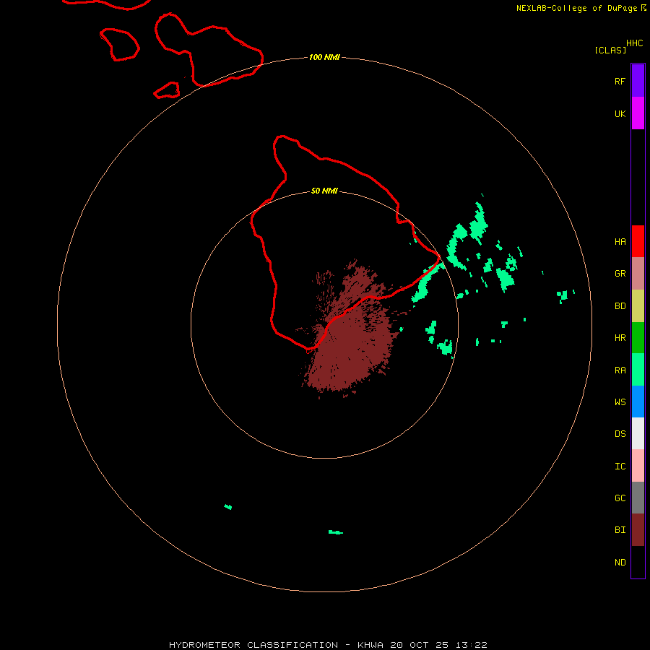Viewport: 650px width, 650px height.
Task: Click the Hydrometeor Classification KHWA title caption
Action: pos(328,645)
